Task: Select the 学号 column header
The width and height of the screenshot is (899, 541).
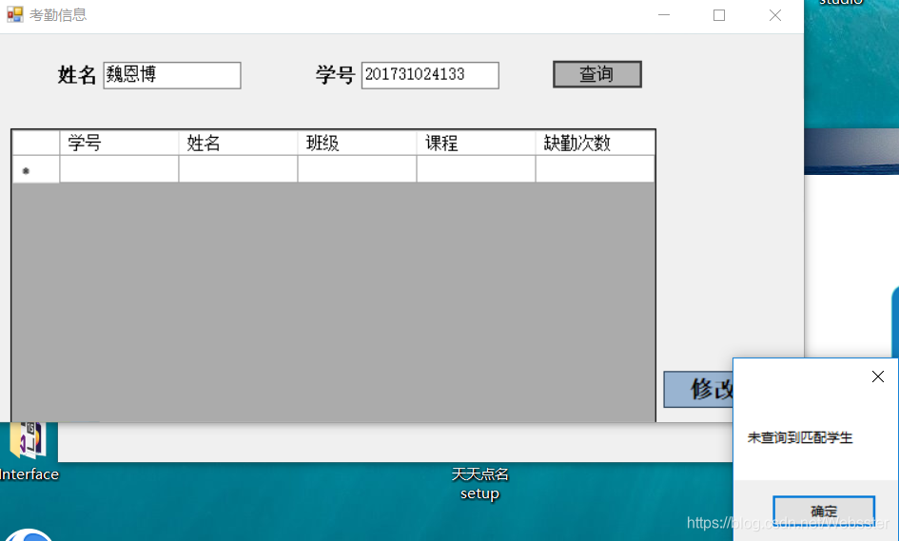Action: pyautogui.click(x=119, y=143)
